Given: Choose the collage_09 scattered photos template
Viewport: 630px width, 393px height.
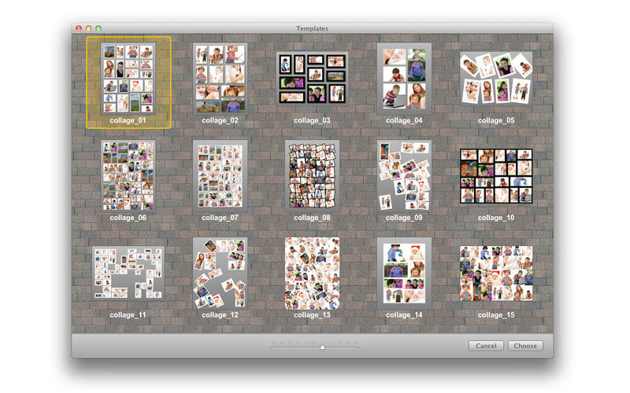Looking at the screenshot, I should [x=404, y=175].
